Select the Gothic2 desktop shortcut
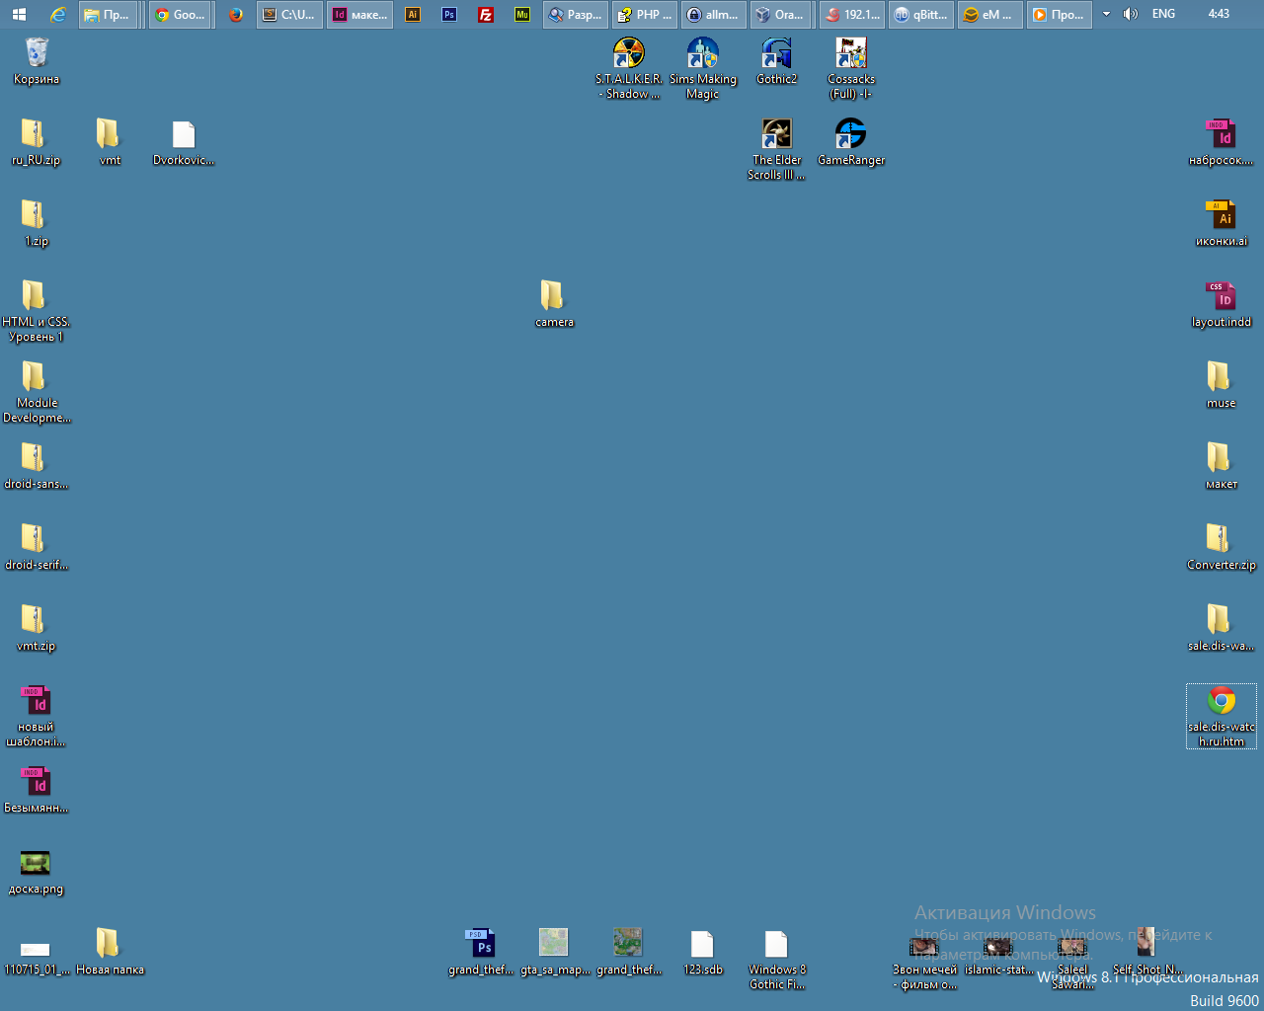The height and width of the screenshot is (1011, 1264). click(x=776, y=53)
